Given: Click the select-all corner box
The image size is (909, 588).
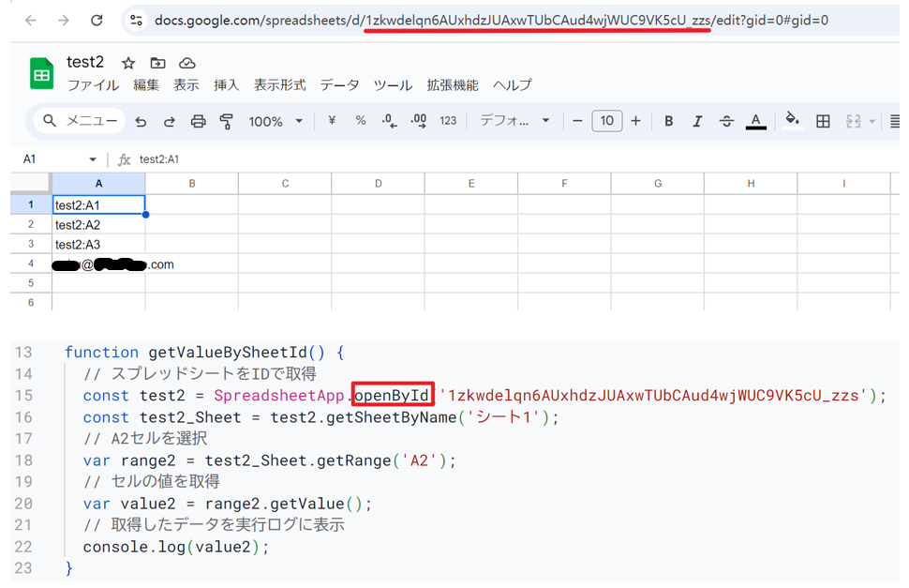Looking at the screenshot, I should click(31, 183).
